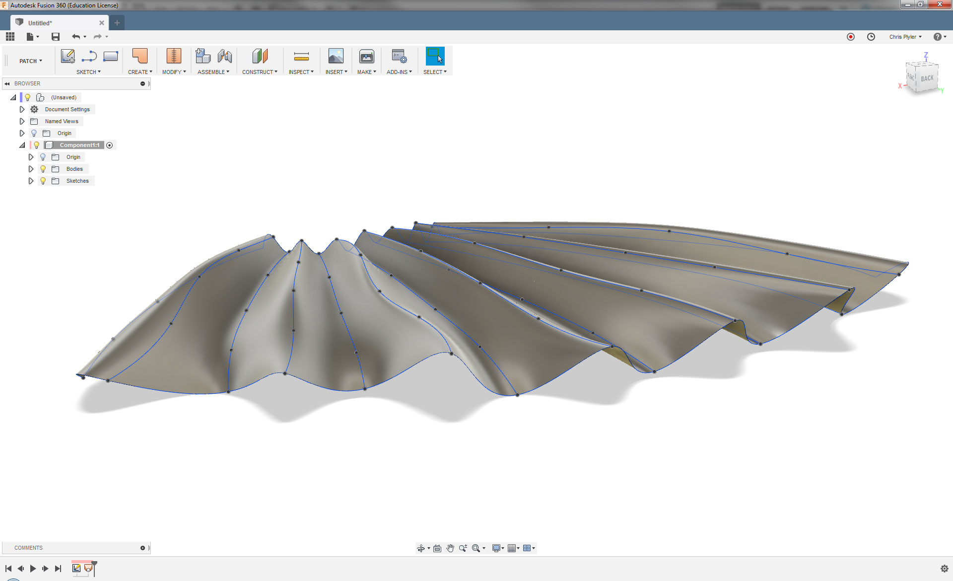This screenshot has width=953, height=581.
Task: Toggle visibility of the Sketches folder
Action: pyautogui.click(x=43, y=181)
